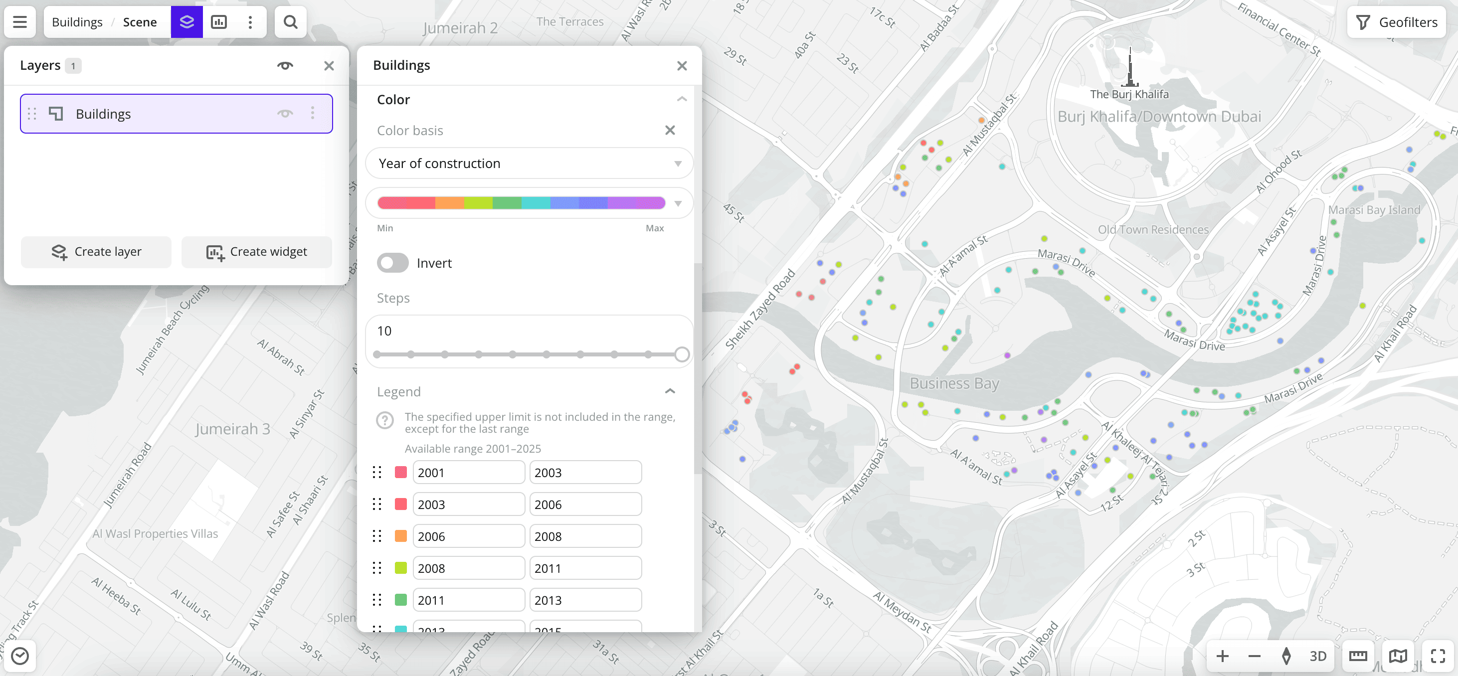
Task: Click the ruler measure tool
Action: (1358, 656)
